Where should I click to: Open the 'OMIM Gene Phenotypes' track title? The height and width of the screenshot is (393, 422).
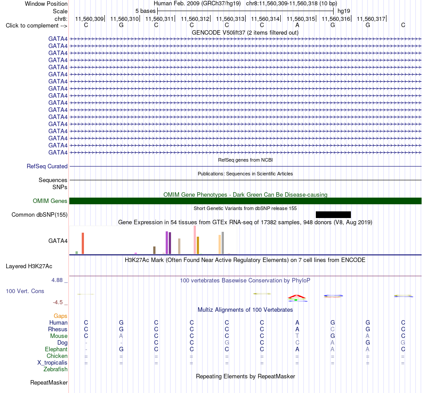tap(245, 195)
